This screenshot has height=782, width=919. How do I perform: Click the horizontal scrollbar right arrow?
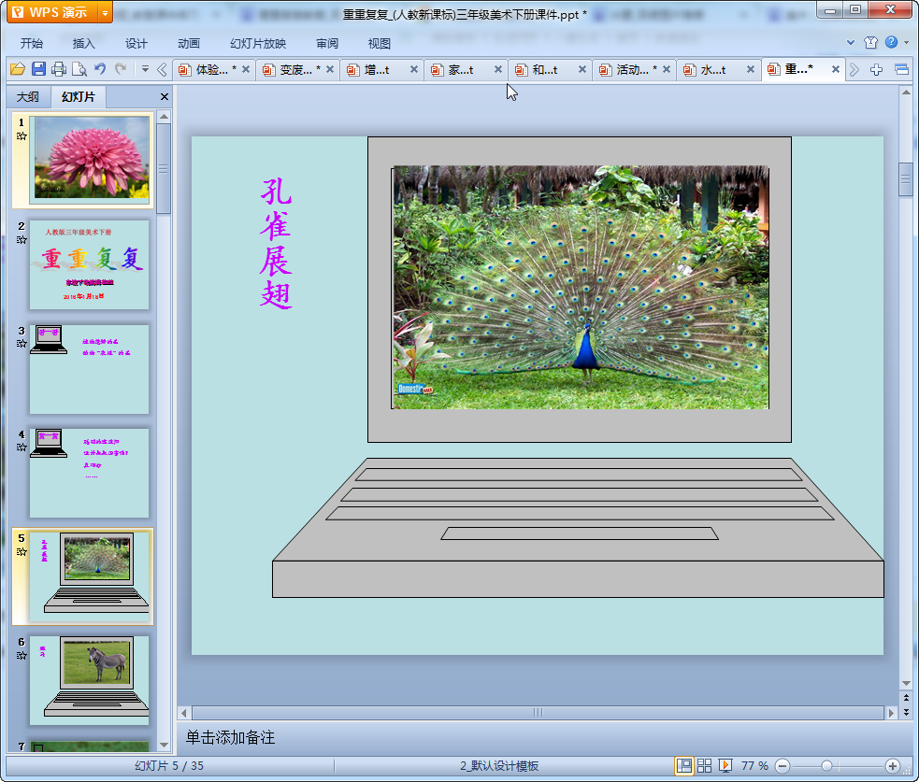click(x=891, y=713)
